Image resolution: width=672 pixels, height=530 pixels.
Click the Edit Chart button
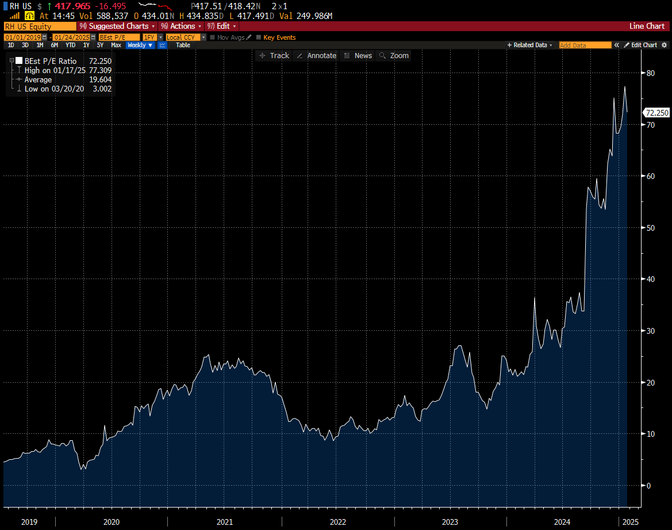pyautogui.click(x=640, y=45)
